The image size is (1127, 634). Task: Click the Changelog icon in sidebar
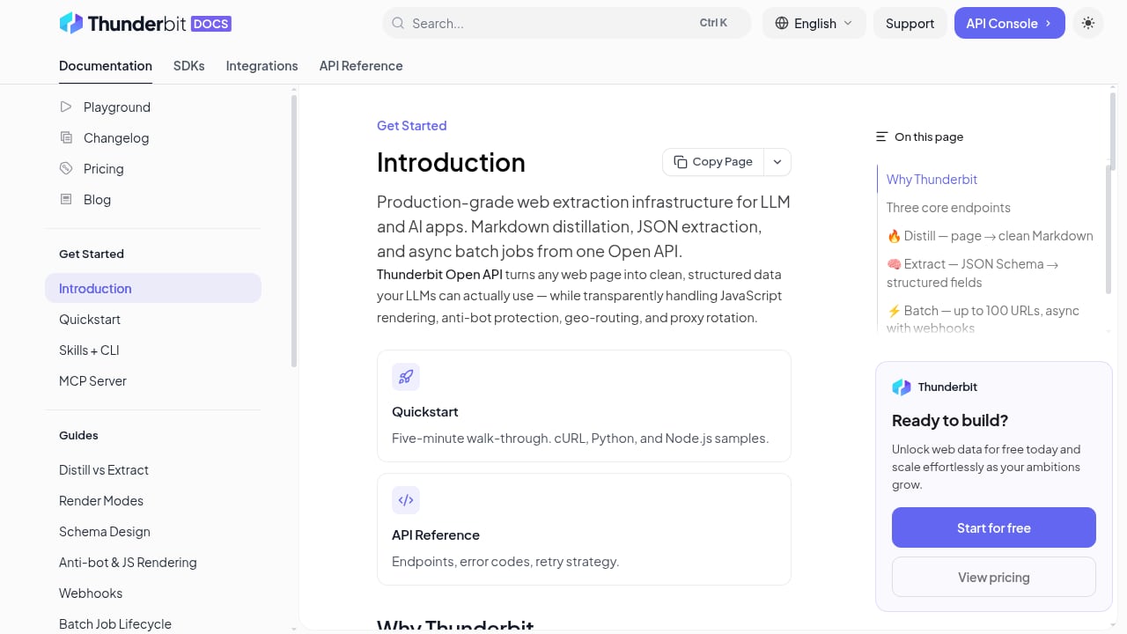(x=66, y=137)
